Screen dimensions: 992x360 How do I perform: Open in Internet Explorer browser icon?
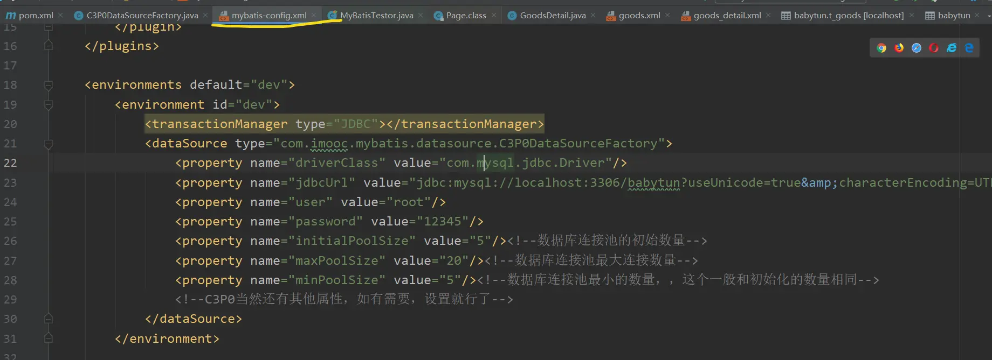[x=952, y=48]
